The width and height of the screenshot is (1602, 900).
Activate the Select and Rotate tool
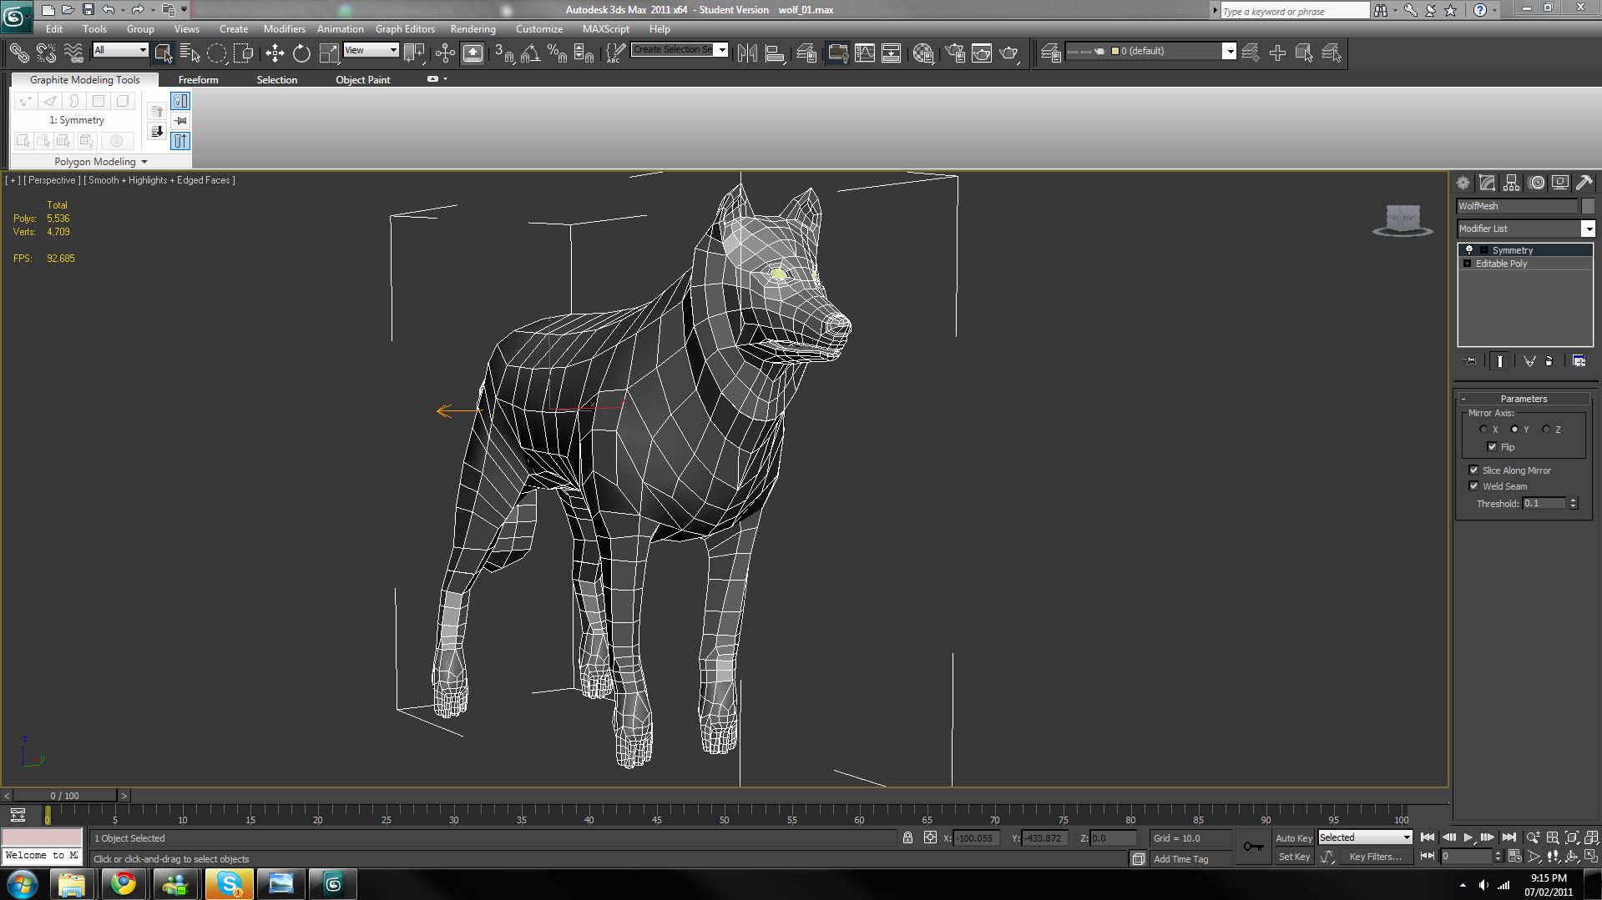pos(301,52)
